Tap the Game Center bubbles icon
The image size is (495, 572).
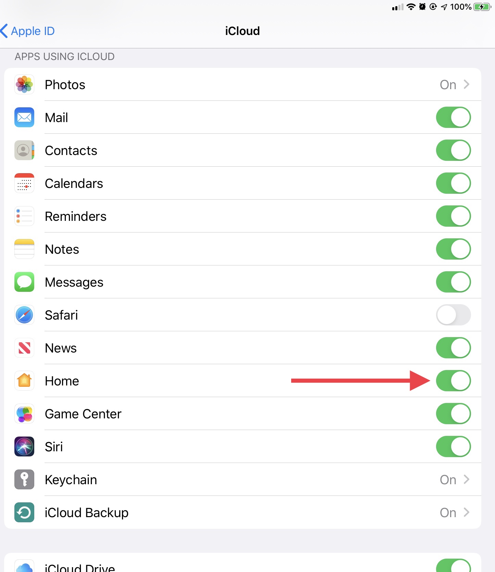[24, 414]
